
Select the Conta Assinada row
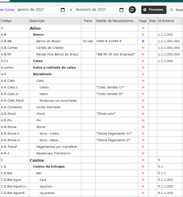(x=91, y=107)
